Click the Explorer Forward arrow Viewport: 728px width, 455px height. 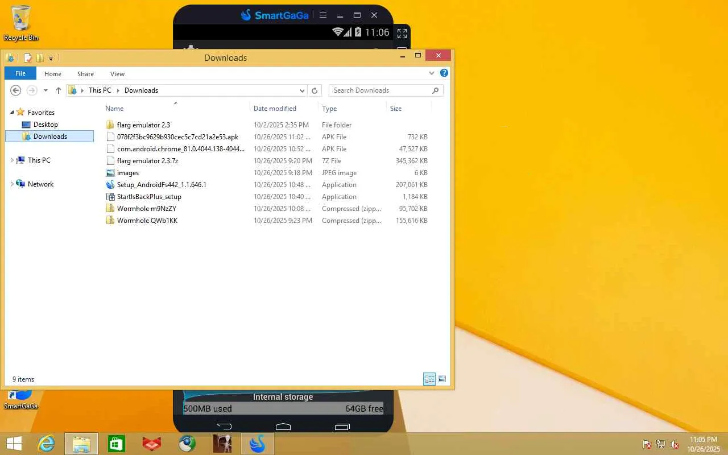click(x=32, y=90)
